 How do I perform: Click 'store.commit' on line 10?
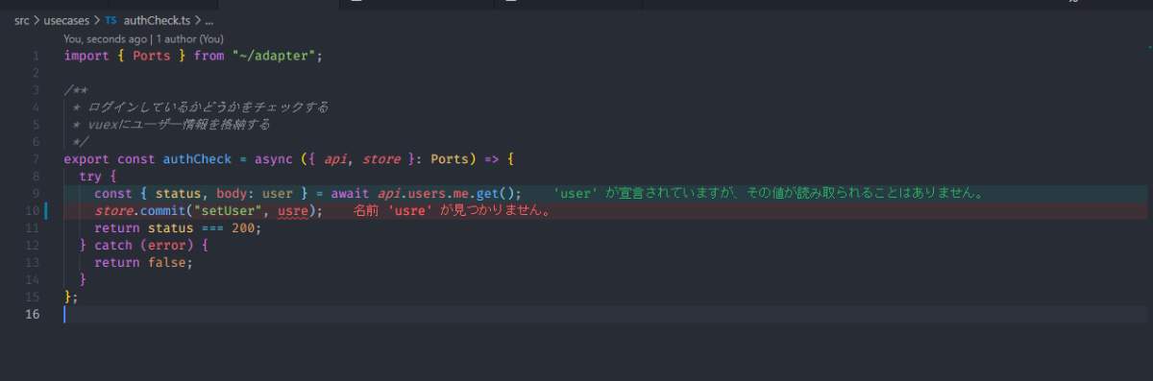pyautogui.click(x=140, y=210)
